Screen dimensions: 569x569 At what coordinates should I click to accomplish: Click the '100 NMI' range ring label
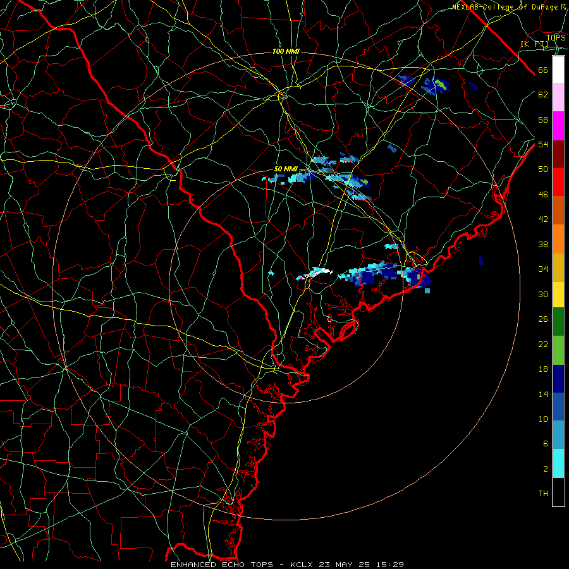pyautogui.click(x=286, y=52)
